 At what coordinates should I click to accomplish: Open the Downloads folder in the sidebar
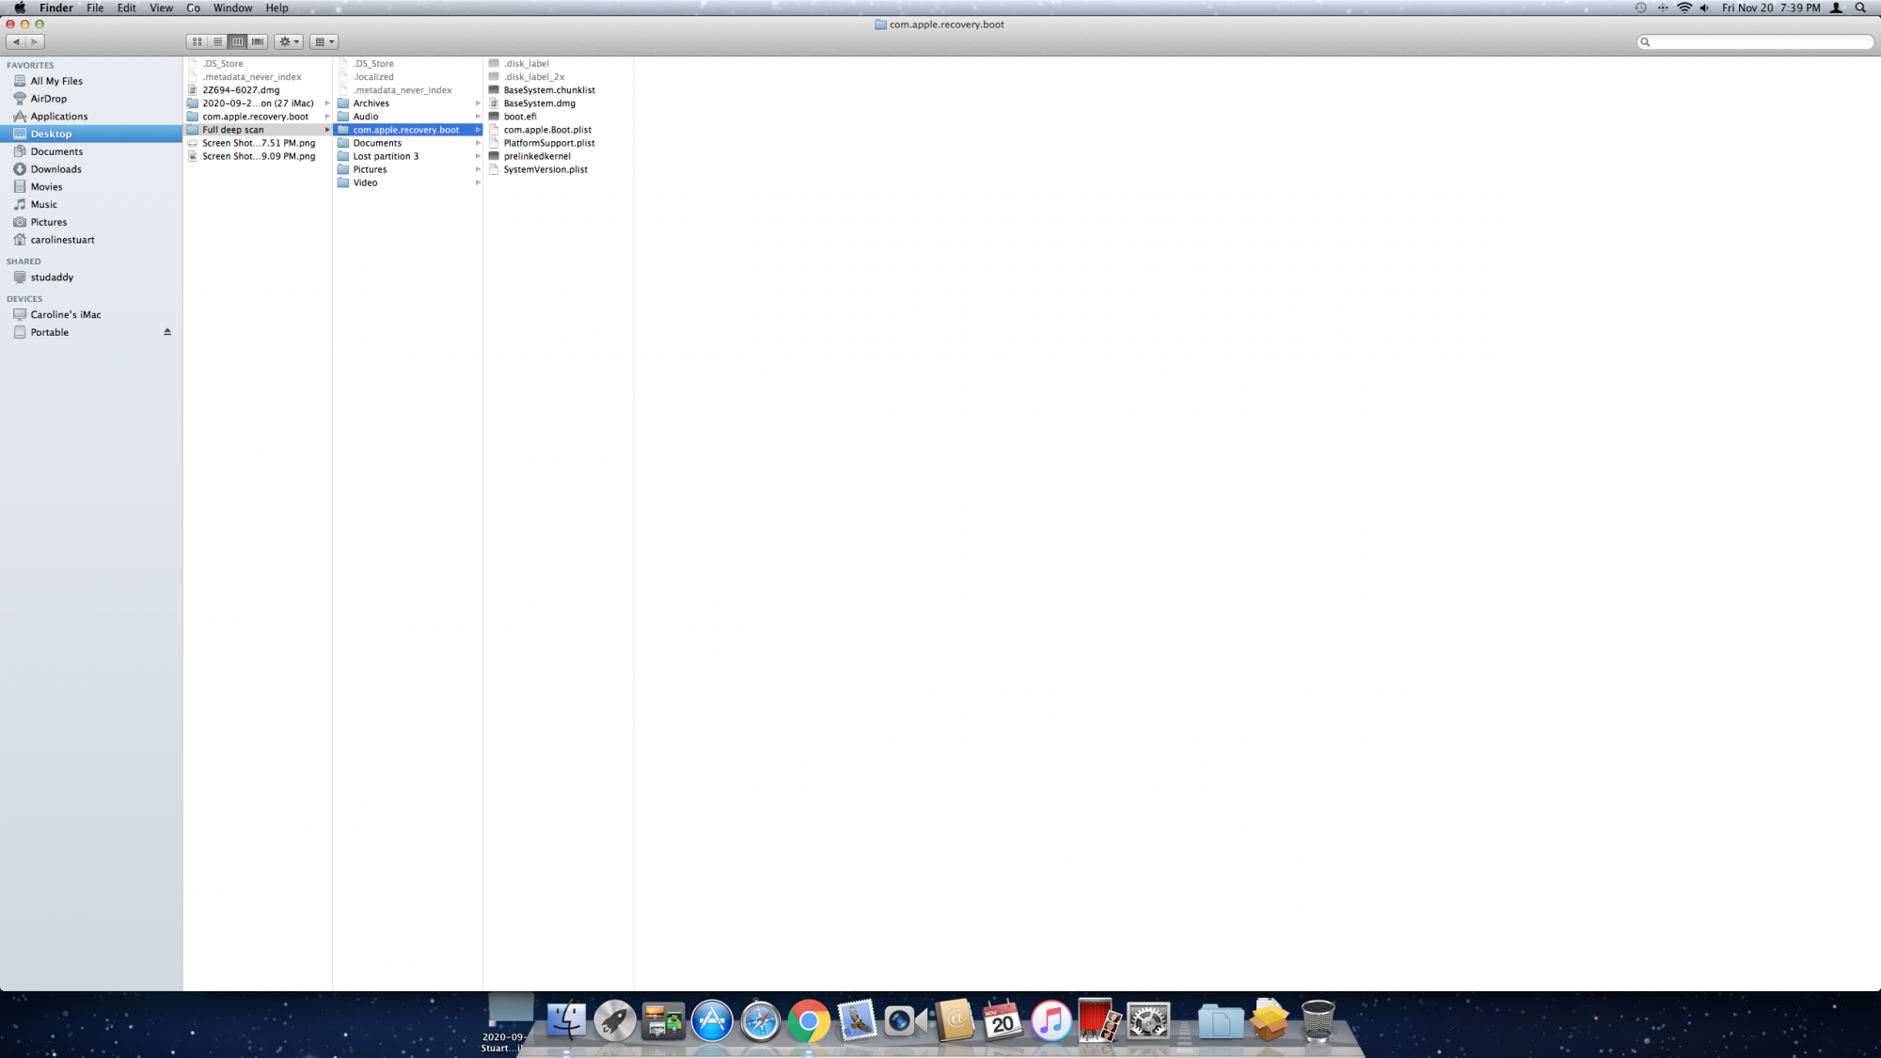tap(55, 169)
